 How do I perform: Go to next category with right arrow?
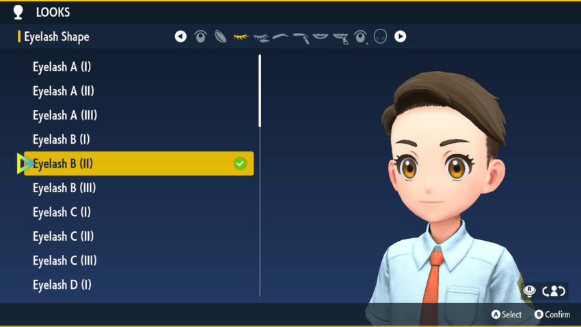400,36
